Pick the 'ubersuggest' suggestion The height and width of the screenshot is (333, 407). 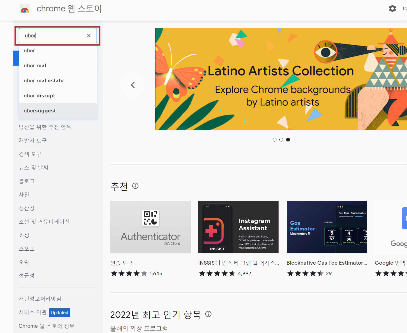coord(58,111)
